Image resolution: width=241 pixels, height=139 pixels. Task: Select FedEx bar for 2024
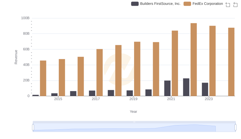231,62
